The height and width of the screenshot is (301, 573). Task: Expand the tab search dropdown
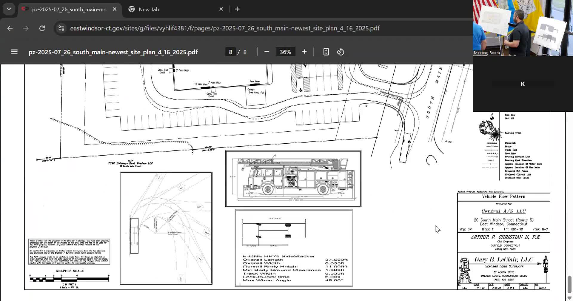click(9, 9)
